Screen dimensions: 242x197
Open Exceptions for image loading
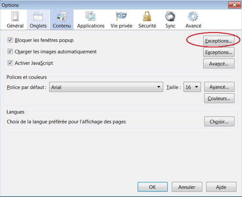(219, 52)
